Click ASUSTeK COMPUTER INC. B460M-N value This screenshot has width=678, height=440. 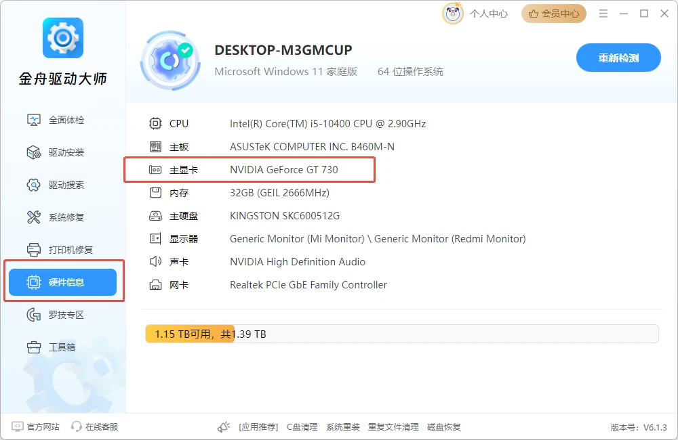[312, 147]
